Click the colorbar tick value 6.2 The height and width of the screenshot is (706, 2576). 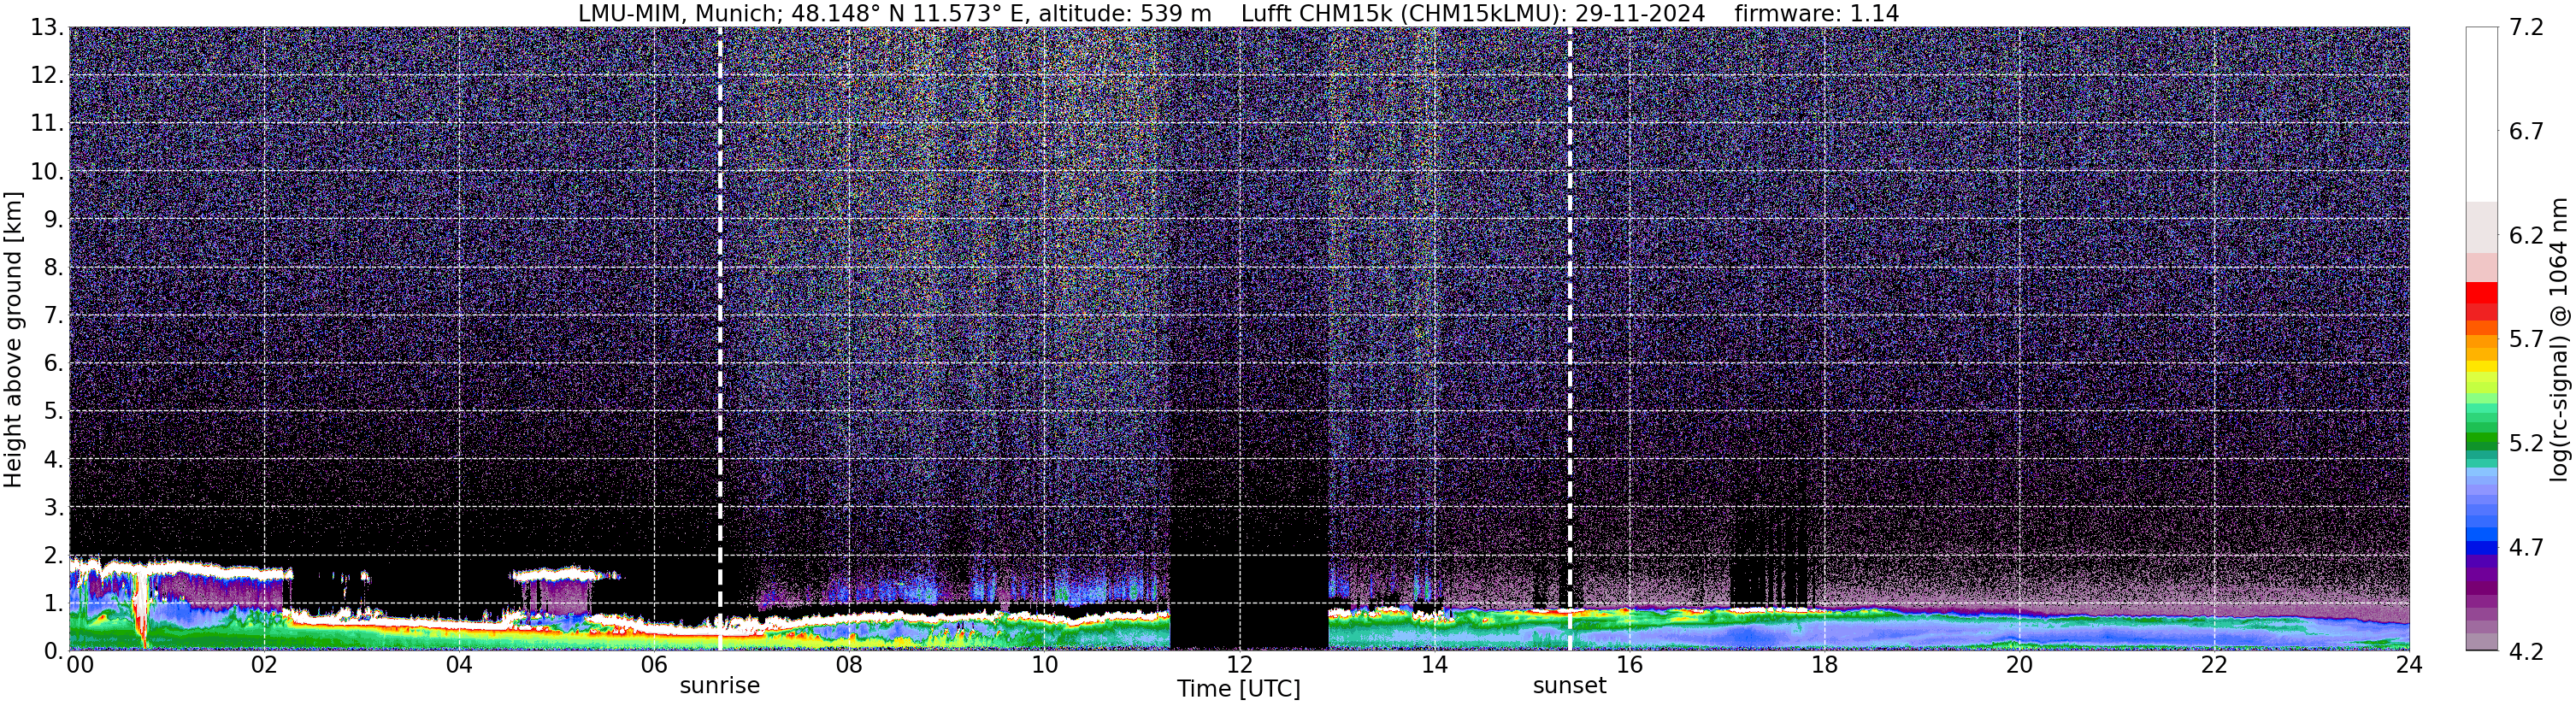tap(2526, 236)
